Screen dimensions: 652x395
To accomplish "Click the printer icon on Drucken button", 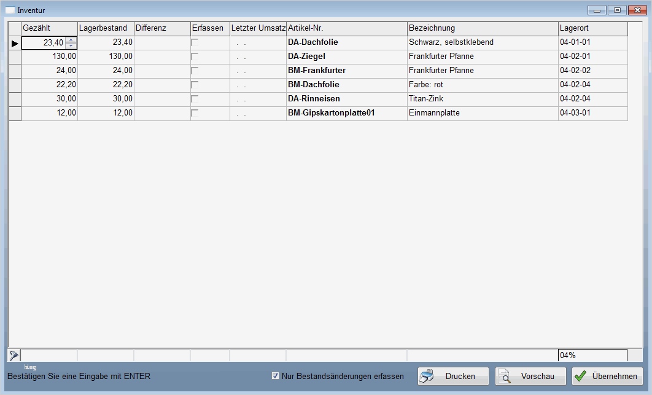I will [427, 377].
